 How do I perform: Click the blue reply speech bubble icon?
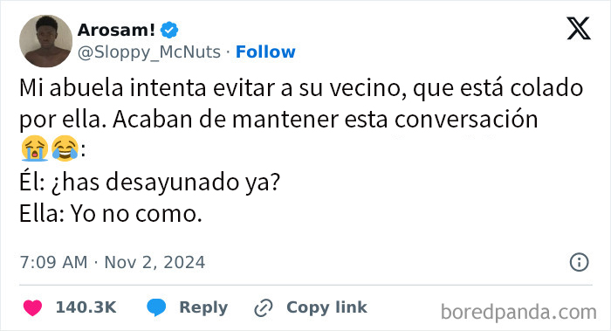(156, 307)
